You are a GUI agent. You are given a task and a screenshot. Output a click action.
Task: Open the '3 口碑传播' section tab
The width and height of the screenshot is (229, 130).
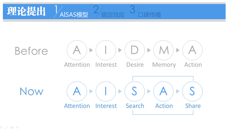click(145, 12)
